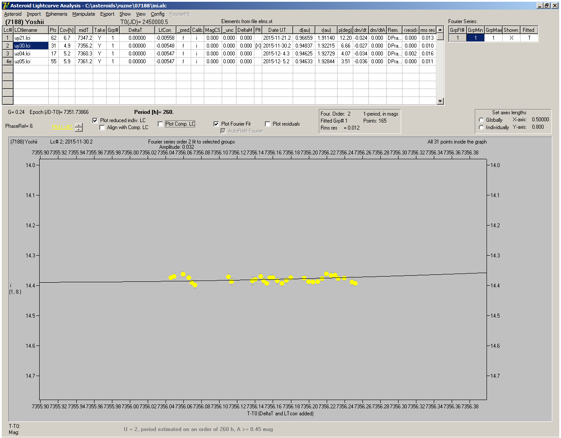Click the Four. Order: 2 text
Screen dimensions: 561x438
coord(335,114)
